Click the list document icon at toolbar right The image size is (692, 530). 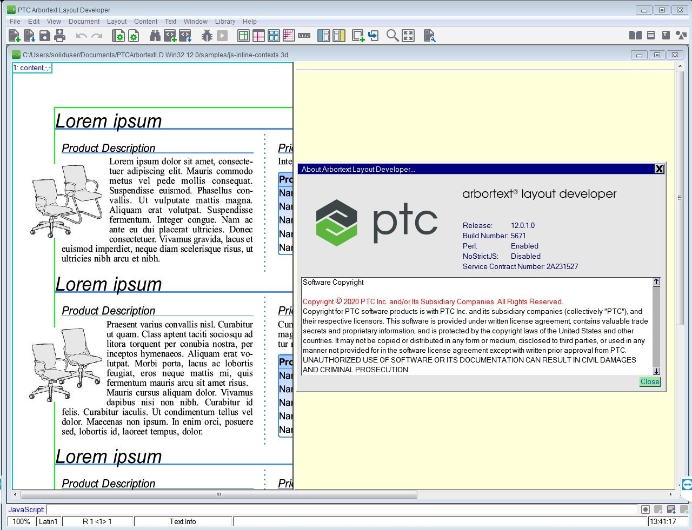651,35
